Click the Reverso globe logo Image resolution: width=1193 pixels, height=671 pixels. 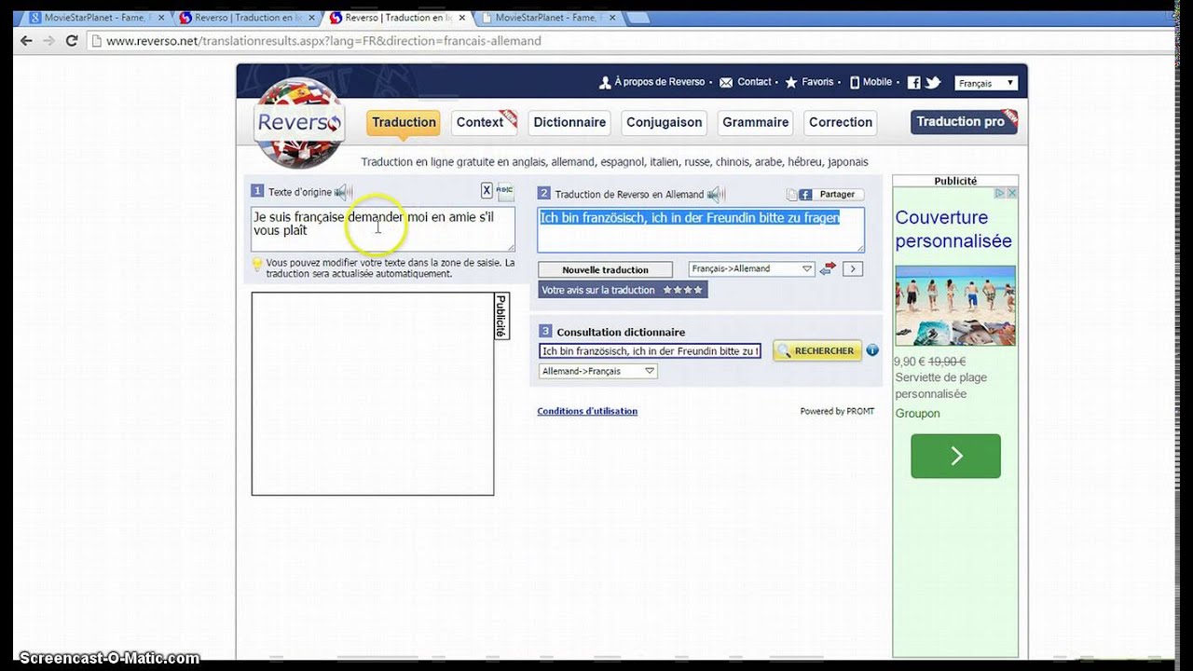point(299,123)
